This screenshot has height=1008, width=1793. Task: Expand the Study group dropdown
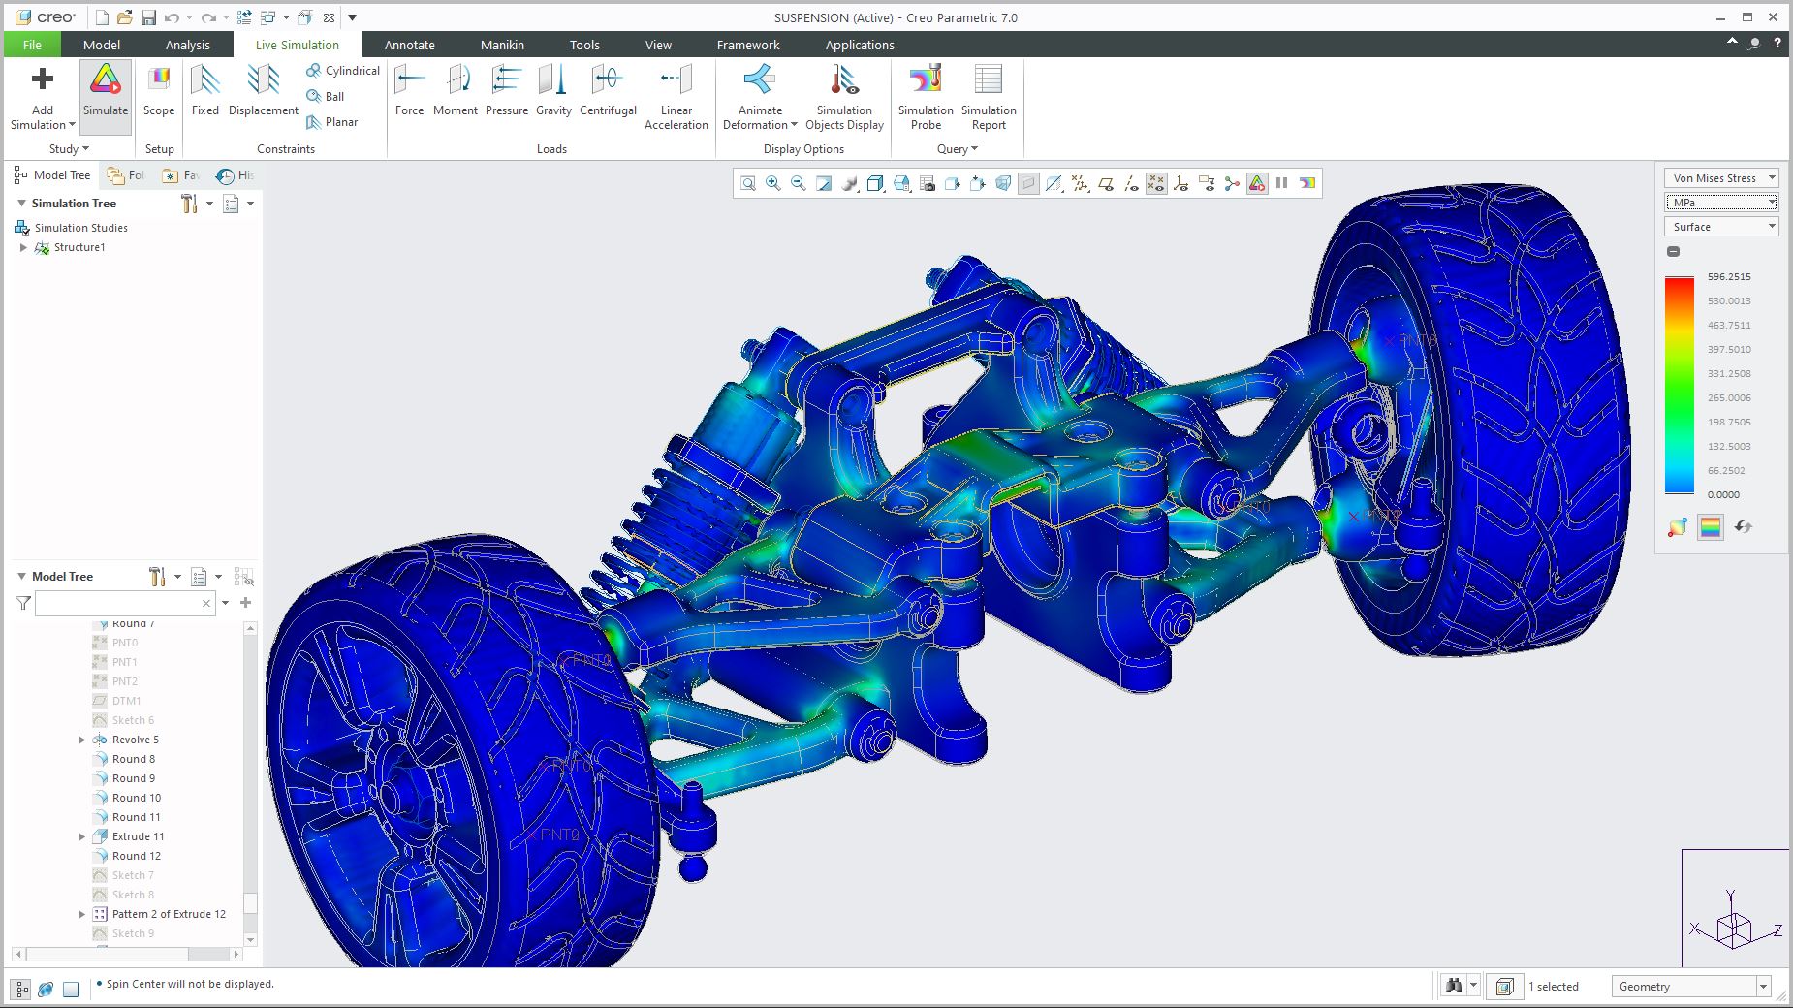click(69, 149)
